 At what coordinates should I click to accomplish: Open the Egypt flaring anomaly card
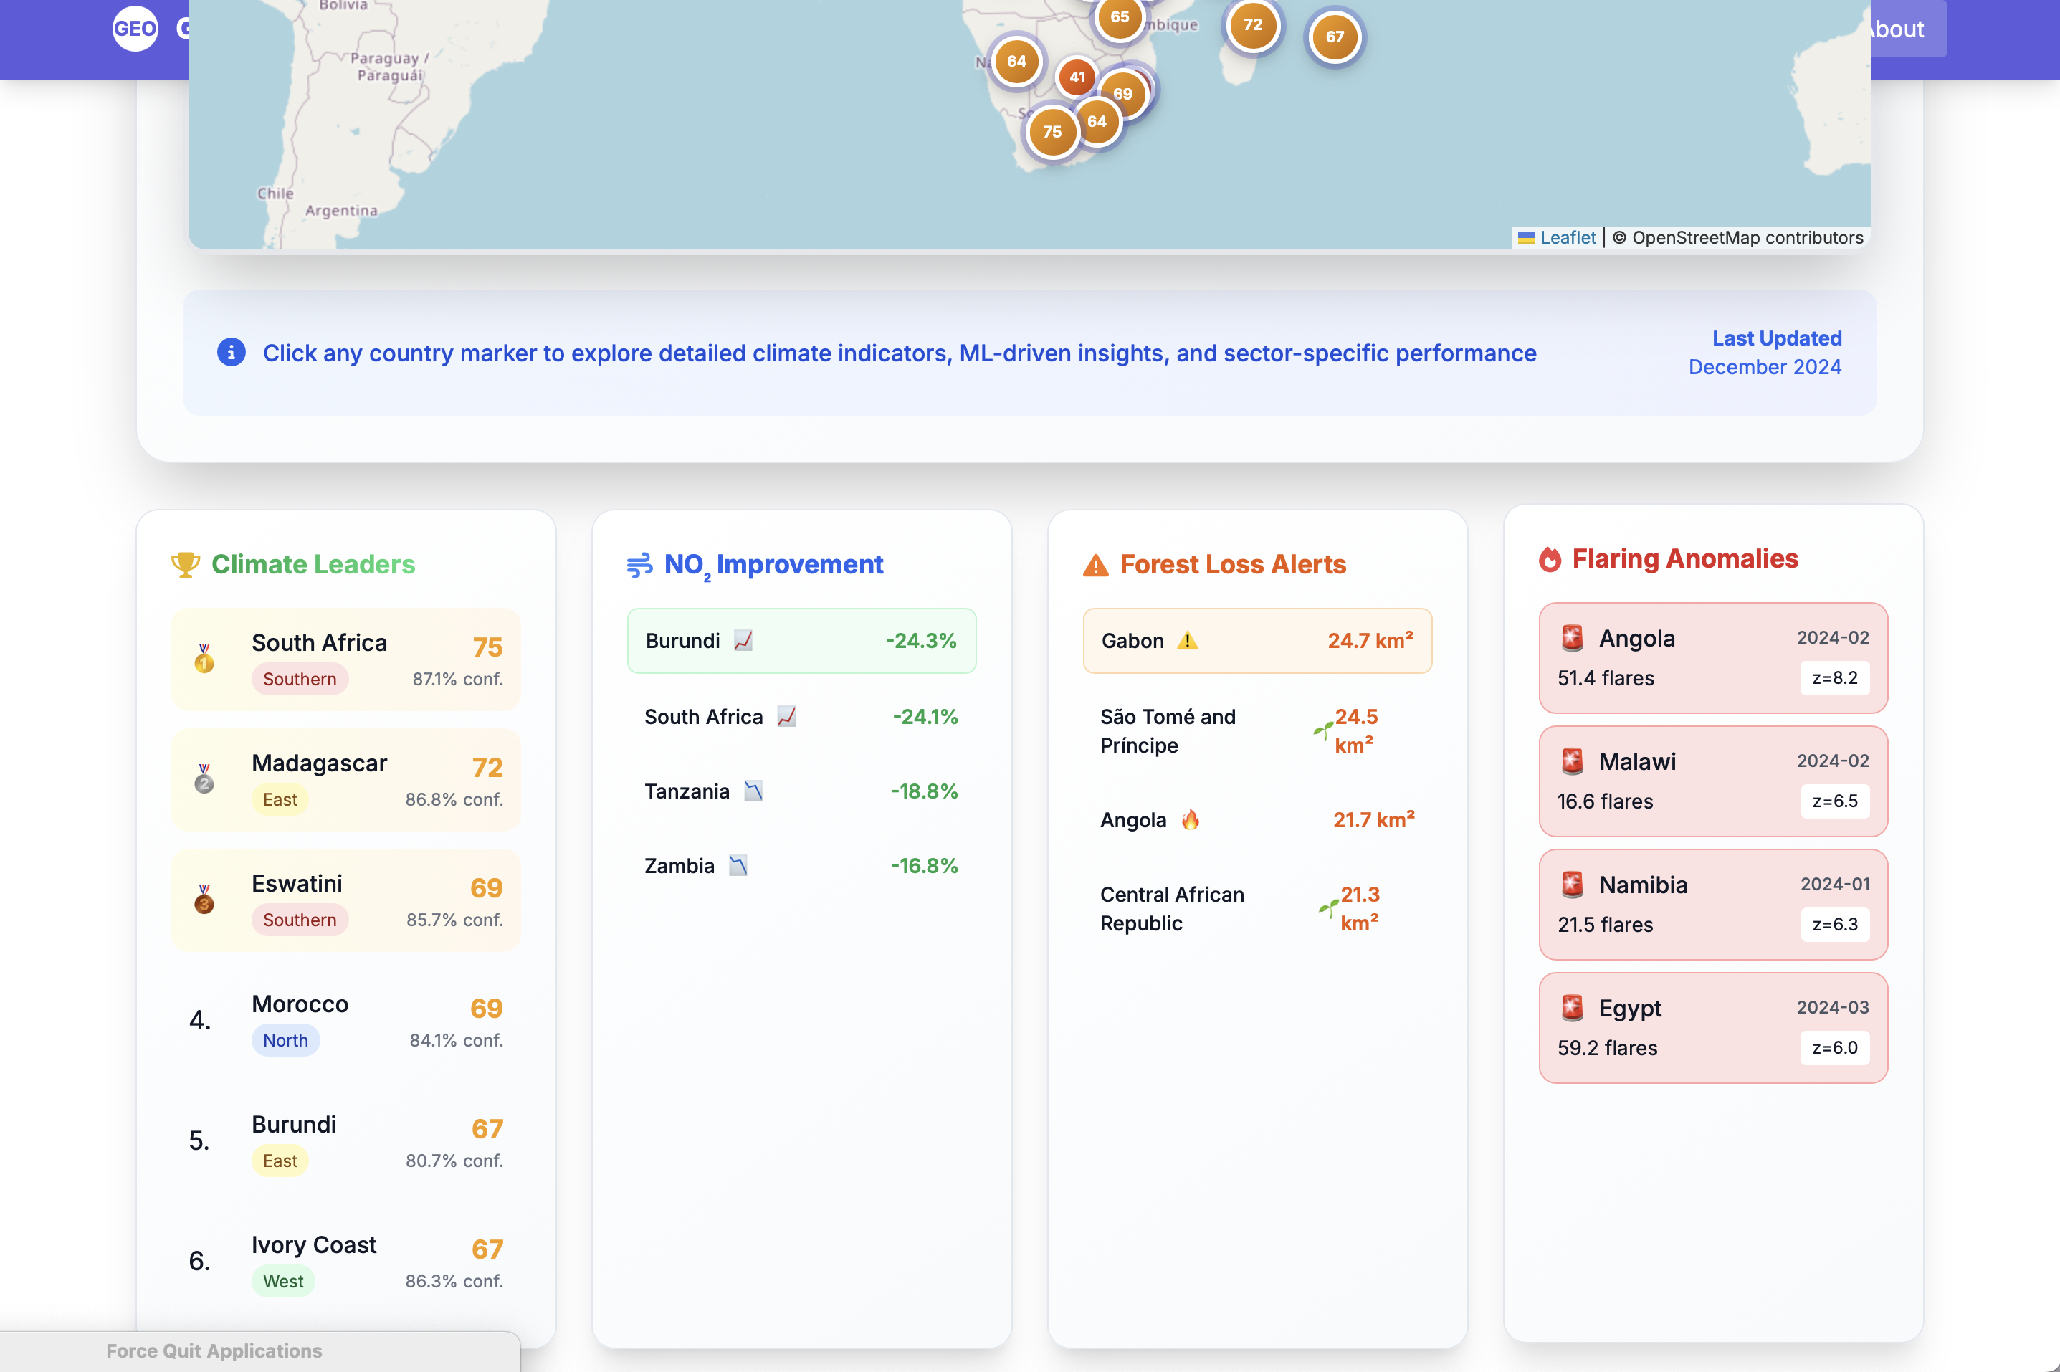[1712, 1027]
